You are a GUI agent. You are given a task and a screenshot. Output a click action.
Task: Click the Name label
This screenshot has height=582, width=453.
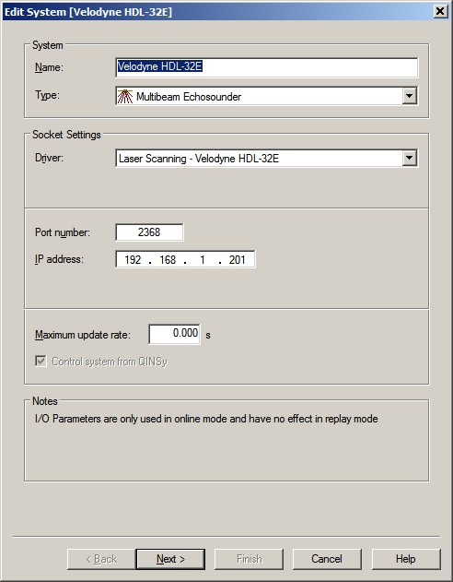(x=49, y=67)
